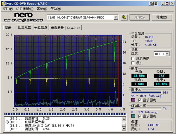Image resolution: width=176 pixels, height=134 pixels.
Task: Click the average speed 13.69x display
Action: pos(139,76)
